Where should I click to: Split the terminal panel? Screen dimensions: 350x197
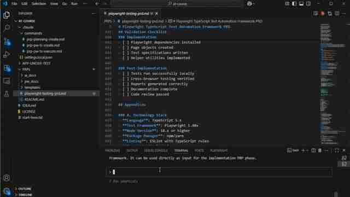point(313,150)
